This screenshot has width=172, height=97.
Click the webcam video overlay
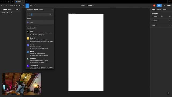[x=21, y=84]
